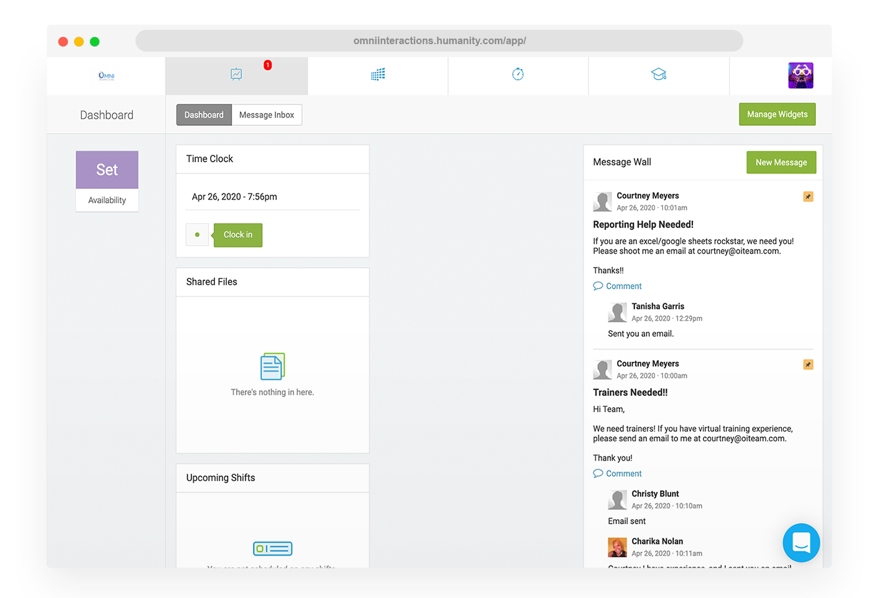
Task: Toggle pin on Trainers Needed message
Action: (x=808, y=364)
